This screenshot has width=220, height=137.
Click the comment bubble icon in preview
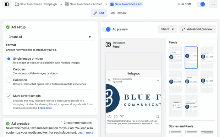(116, 117)
